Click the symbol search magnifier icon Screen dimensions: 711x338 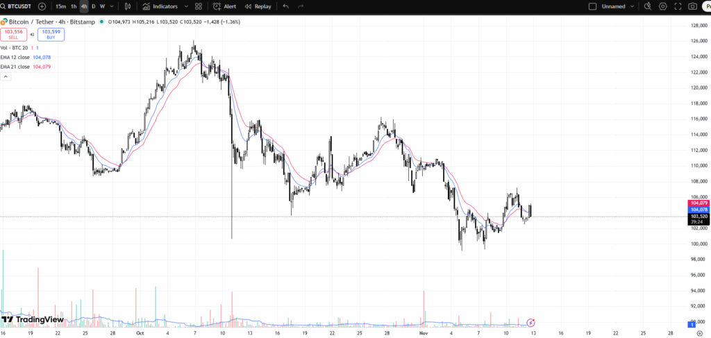click(3, 6)
